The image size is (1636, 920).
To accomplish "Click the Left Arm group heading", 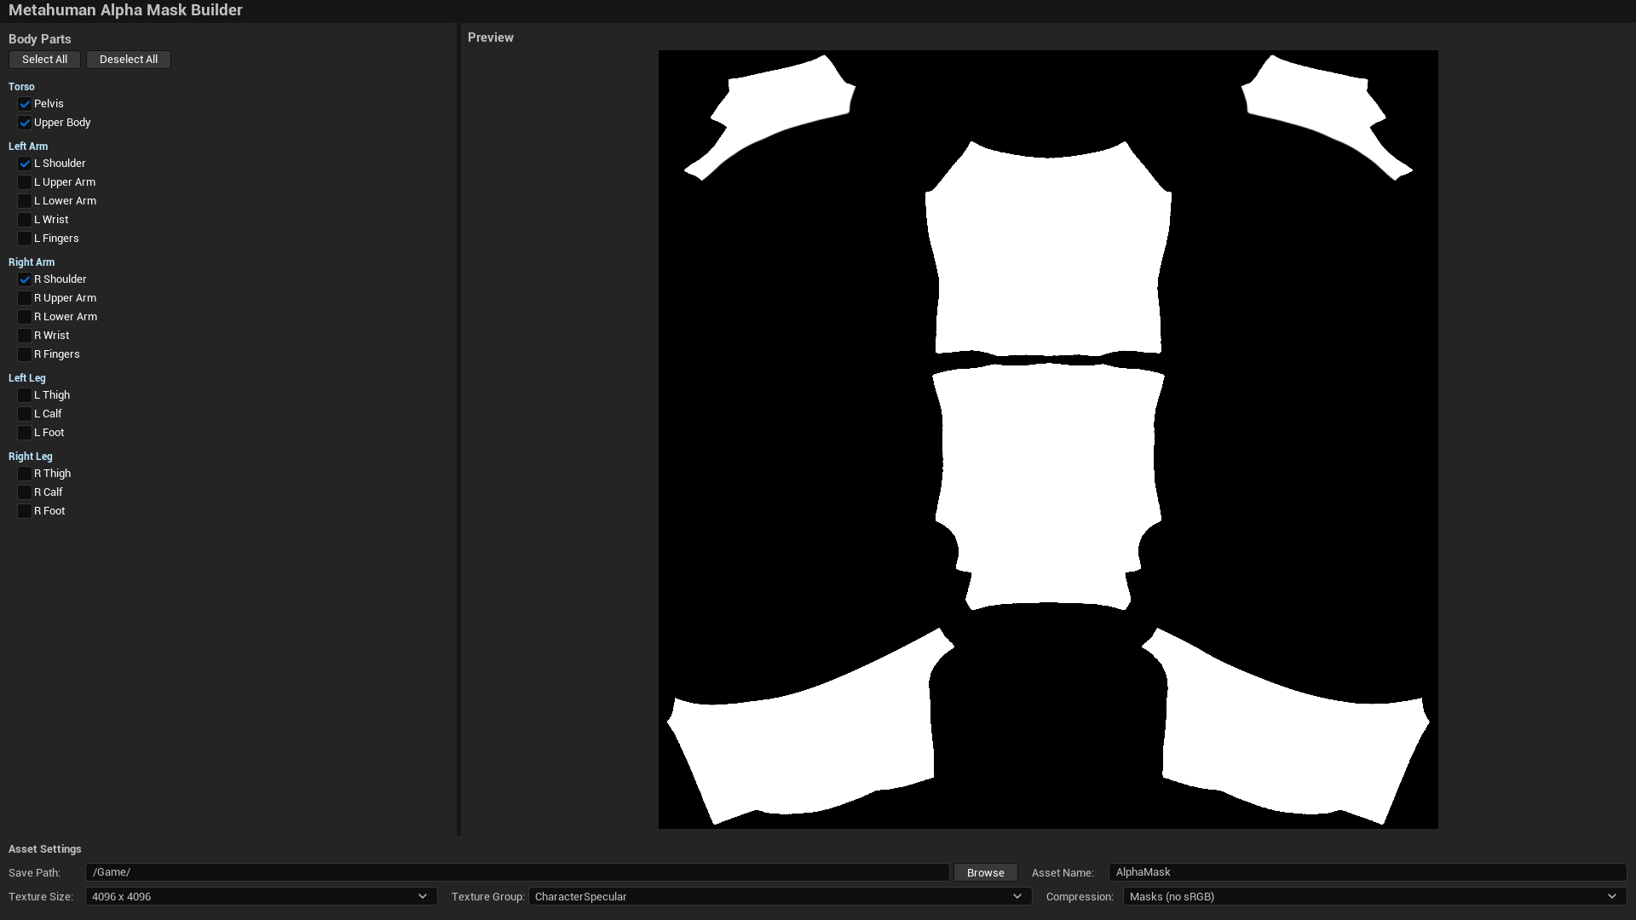I will pyautogui.click(x=28, y=147).
